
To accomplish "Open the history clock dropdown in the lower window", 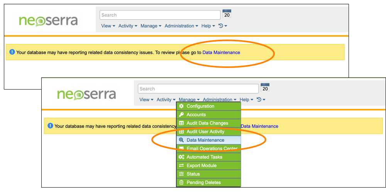I will 261,100.
